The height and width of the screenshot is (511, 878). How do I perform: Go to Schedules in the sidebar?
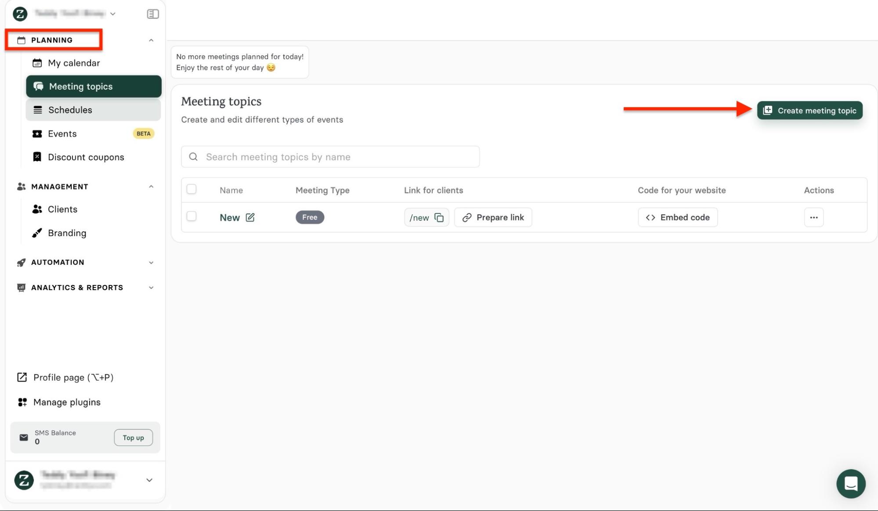[x=70, y=110]
